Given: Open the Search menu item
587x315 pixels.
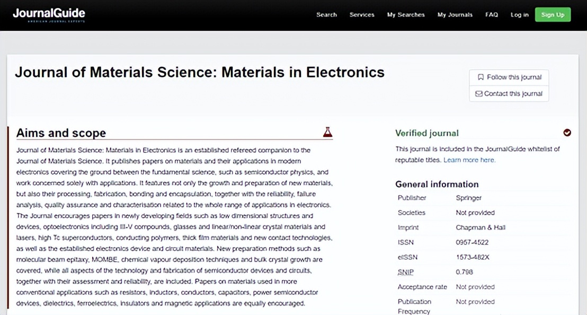Looking at the screenshot, I should click(326, 15).
